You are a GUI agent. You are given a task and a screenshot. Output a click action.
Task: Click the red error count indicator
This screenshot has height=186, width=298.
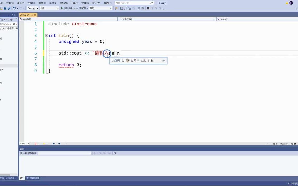click(36, 144)
